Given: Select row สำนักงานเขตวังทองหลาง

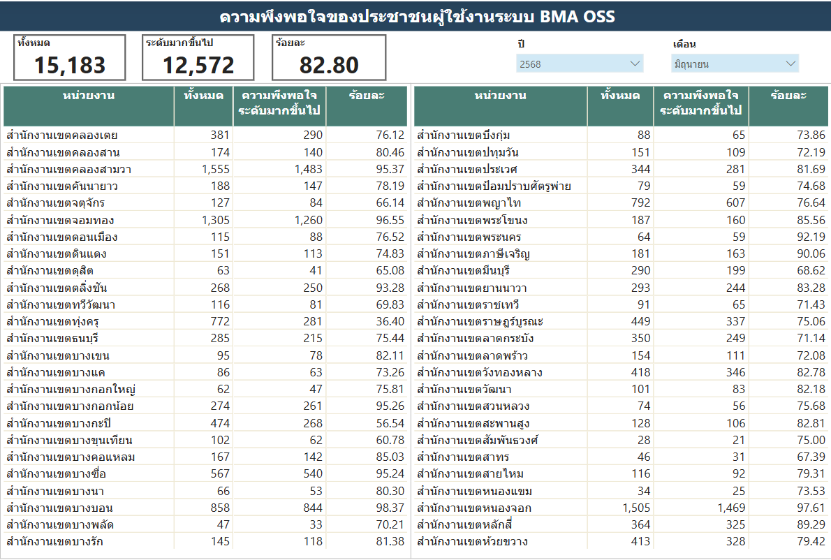Looking at the screenshot, I should click(x=621, y=372).
